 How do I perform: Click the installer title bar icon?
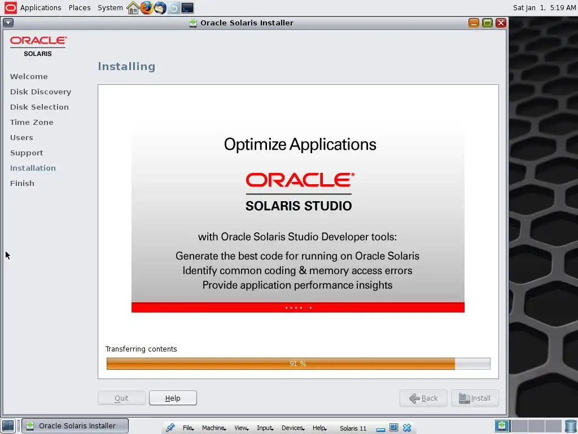[x=193, y=23]
